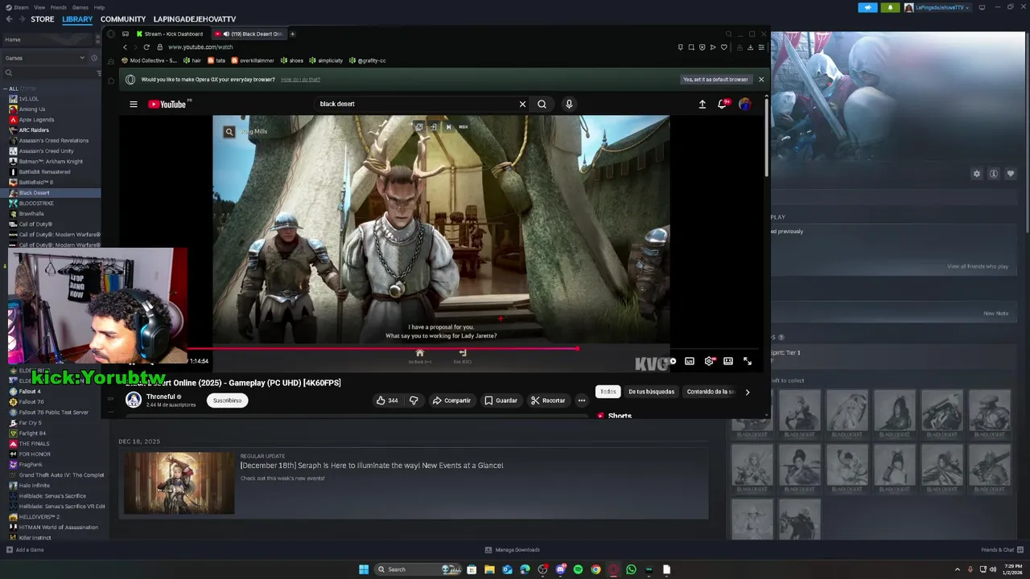Open Steam Friends menu
This screenshot has height=579, width=1030.
coord(59,7)
